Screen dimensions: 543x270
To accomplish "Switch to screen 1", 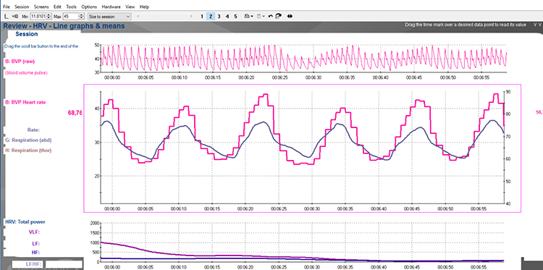I will point(202,16).
